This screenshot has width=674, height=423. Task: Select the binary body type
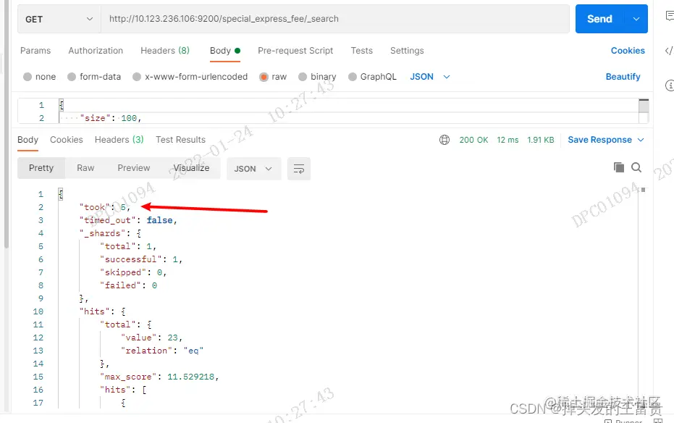pos(317,77)
